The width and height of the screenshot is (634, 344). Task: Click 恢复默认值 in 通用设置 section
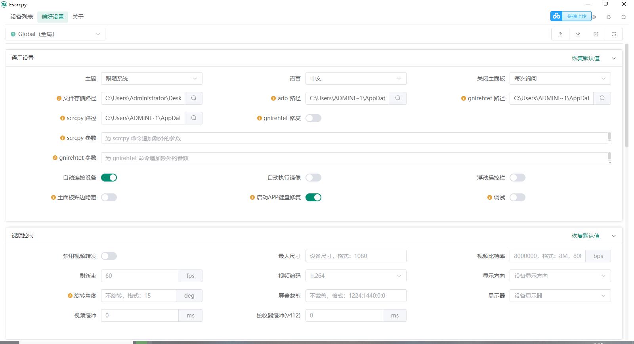(585, 58)
